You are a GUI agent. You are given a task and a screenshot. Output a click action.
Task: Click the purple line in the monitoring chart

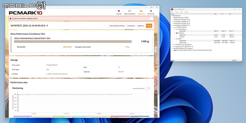tap(75, 94)
